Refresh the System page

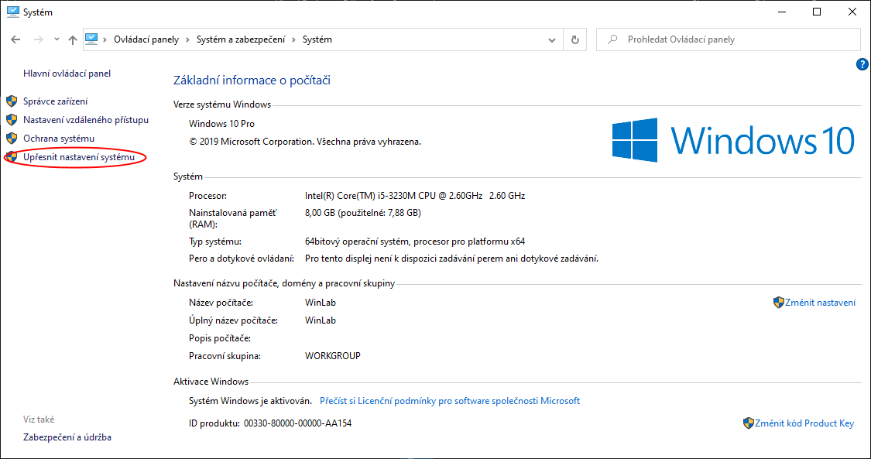tap(574, 39)
